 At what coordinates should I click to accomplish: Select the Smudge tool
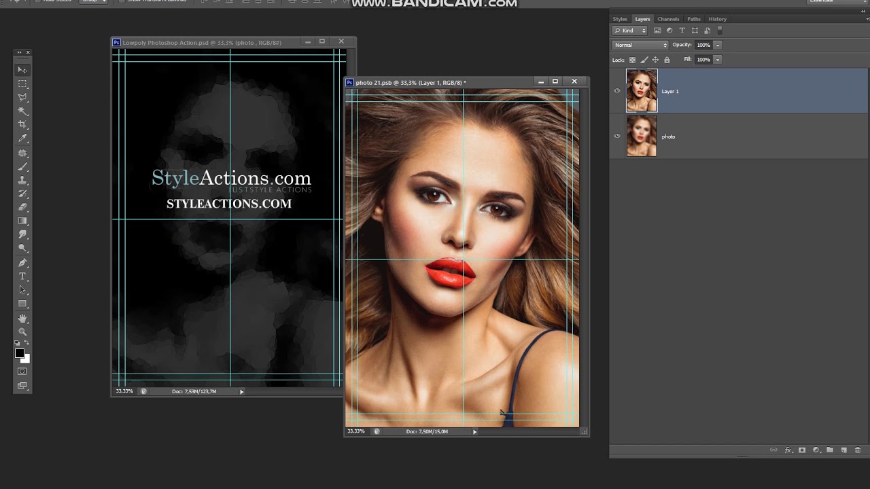[x=22, y=235]
